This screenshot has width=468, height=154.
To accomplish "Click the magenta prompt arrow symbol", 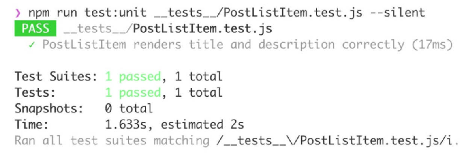I will click(18, 13).
